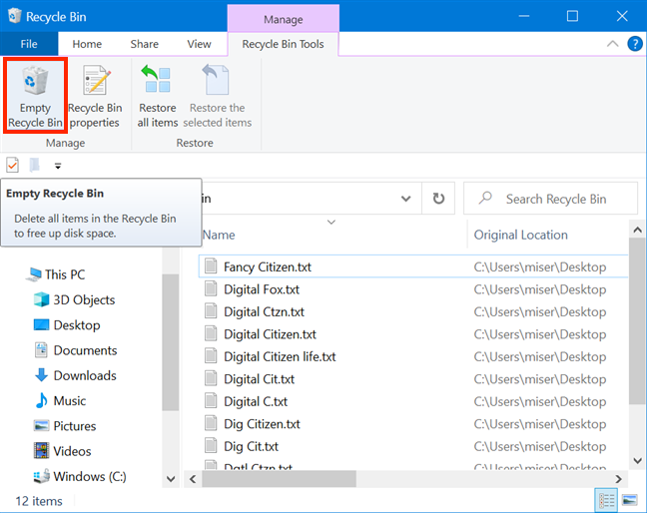Open This PC in navigation pane
The image size is (647, 513).
pos(56,274)
